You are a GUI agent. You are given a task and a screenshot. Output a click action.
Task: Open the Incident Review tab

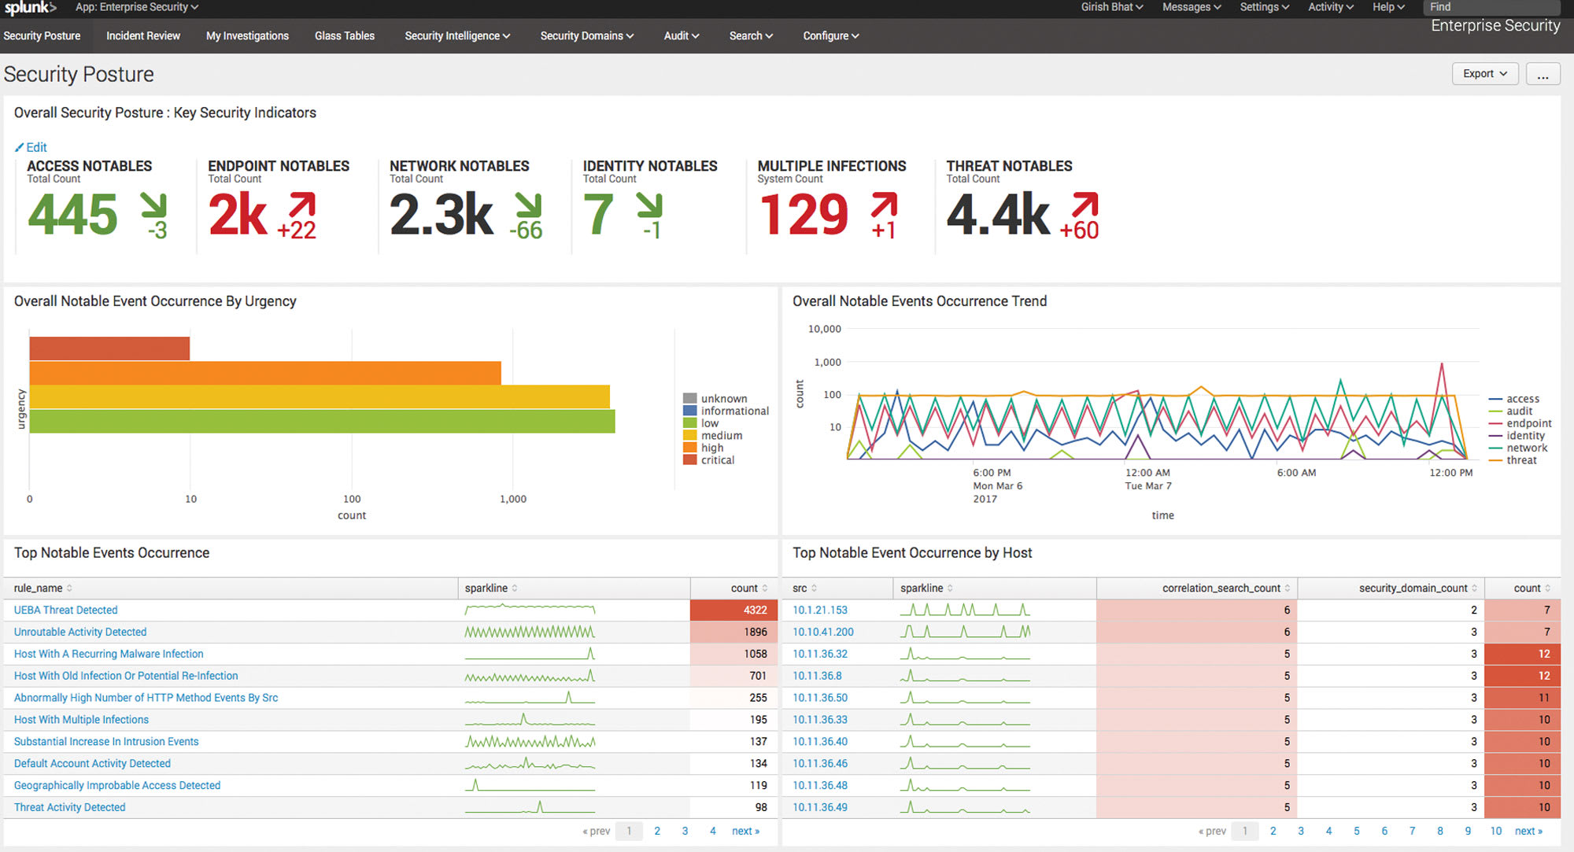click(x=142, y=35)
